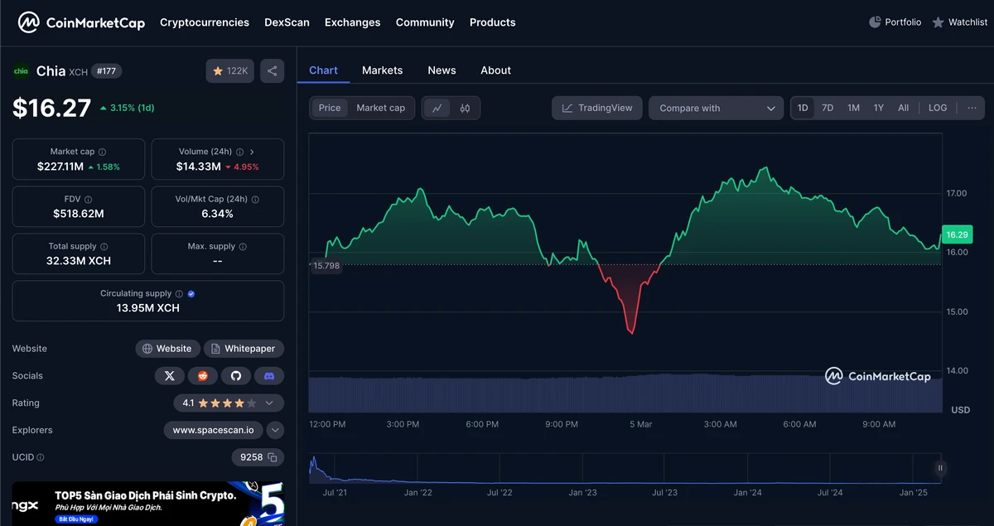Open the GitHub social link
Image resolution: width=994 pixels, height=526 pixels.
[x=236, y=376]
